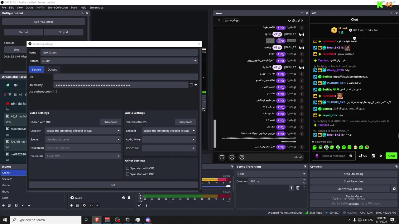
Task: Move scene up arrow in Scenes dock
Action: pos(23,205)
